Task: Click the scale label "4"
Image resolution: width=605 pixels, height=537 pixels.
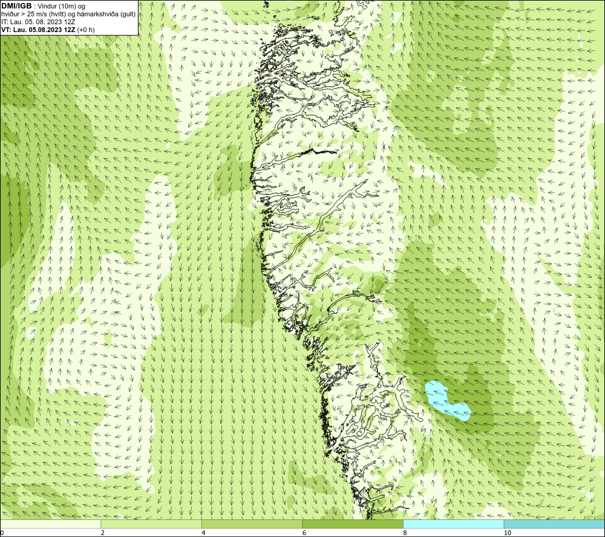Action: click(x=203, y=533)
